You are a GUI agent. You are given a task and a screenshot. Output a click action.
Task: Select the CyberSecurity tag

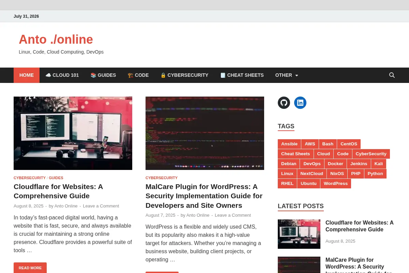tap(371, 154)
